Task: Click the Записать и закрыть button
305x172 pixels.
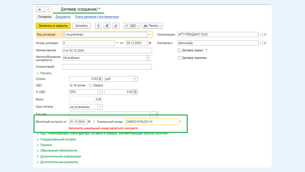Action: pos(53,26)
